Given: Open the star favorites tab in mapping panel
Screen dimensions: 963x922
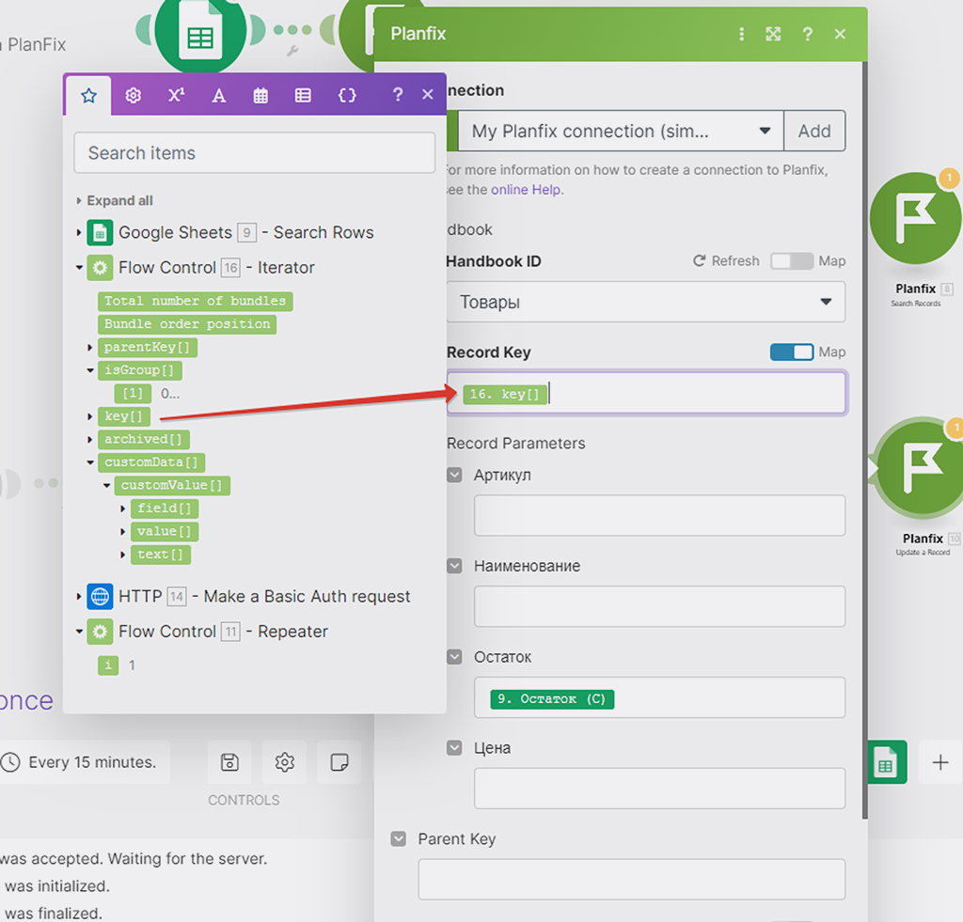Looking at the screenshot, I should [88, 95].
